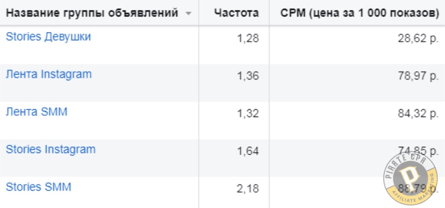This screenshot has height=208, width=445.
Task: Click the CPM cell of Stories SMM row
Action: (x=357, y=192)
